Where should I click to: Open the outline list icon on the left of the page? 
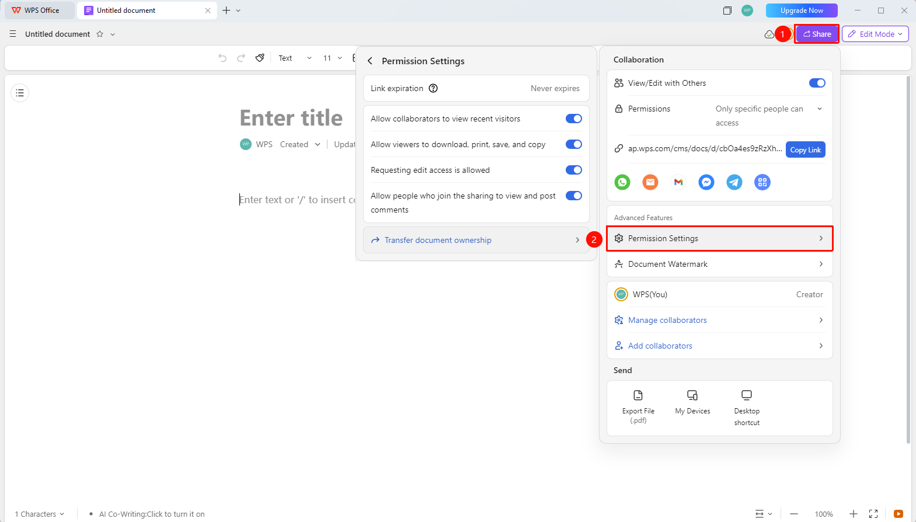20,93
